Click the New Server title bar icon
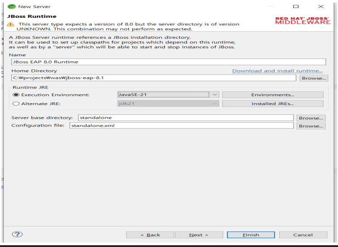The height and width of the screenshot is (247, 338). (12, 6)
